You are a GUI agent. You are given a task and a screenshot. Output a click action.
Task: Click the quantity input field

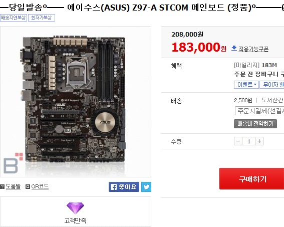click(x=248, y=141)
